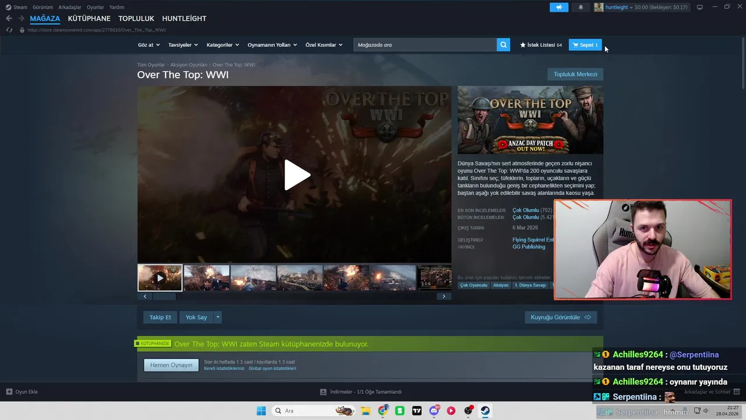The height and width of the screenshot is (420, 746).
Task: Open the Arkadaşlar menu
Action: point(70,7)
